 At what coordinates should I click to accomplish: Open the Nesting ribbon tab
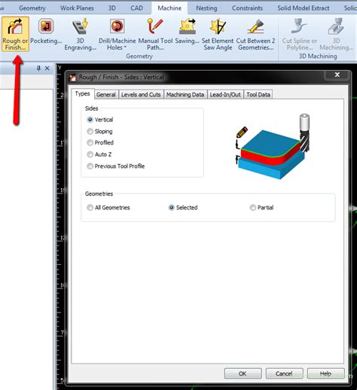tap(206, 8)
